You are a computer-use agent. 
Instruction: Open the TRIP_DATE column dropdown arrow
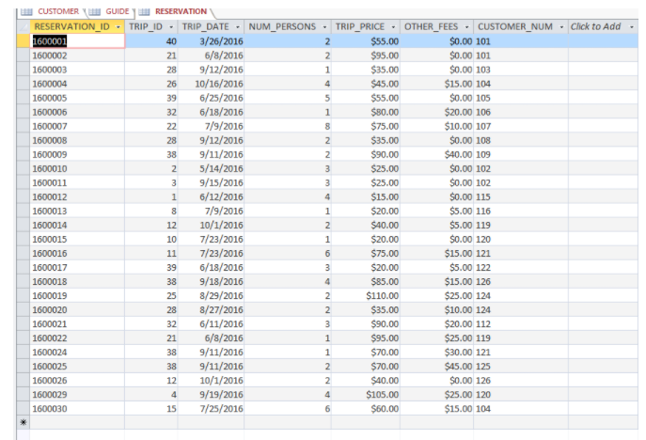pyautogui.click(x=238, y=27)
